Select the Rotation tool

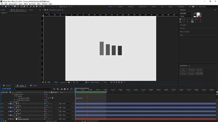[x=12, y=7]
